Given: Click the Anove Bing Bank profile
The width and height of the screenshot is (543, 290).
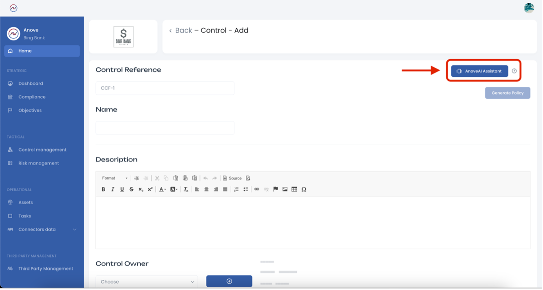Looking at the screenshot, I should (x=26, y=34).
